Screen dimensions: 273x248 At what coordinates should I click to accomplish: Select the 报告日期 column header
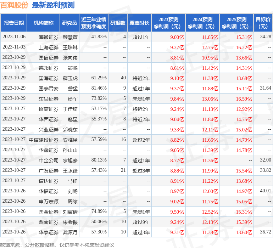click(14, 23)
